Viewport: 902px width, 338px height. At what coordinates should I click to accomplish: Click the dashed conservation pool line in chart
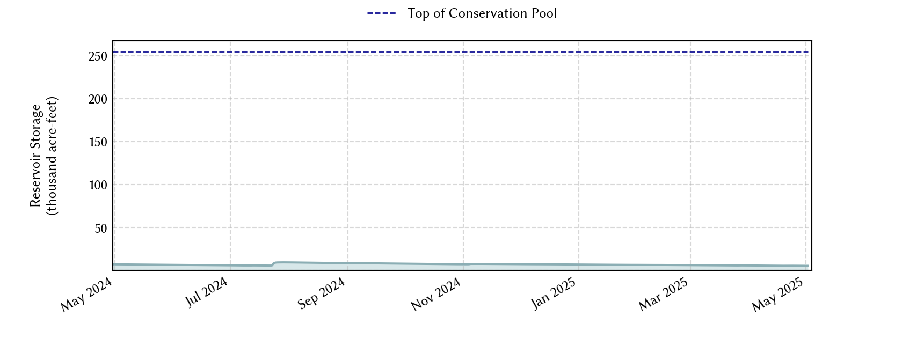461,52
